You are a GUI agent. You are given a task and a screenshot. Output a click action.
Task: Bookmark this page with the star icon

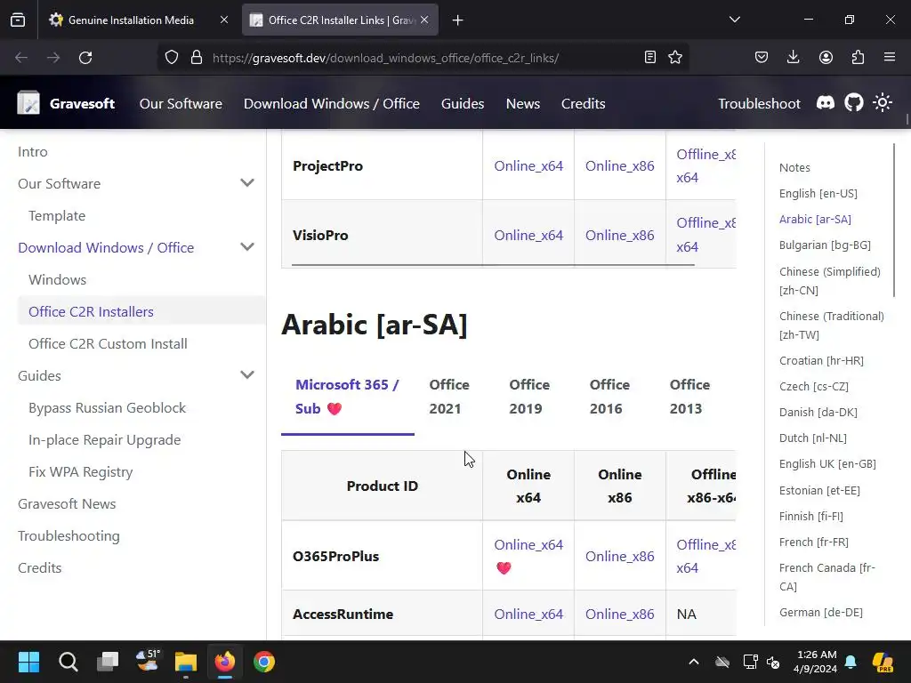(x=675, y=58)
